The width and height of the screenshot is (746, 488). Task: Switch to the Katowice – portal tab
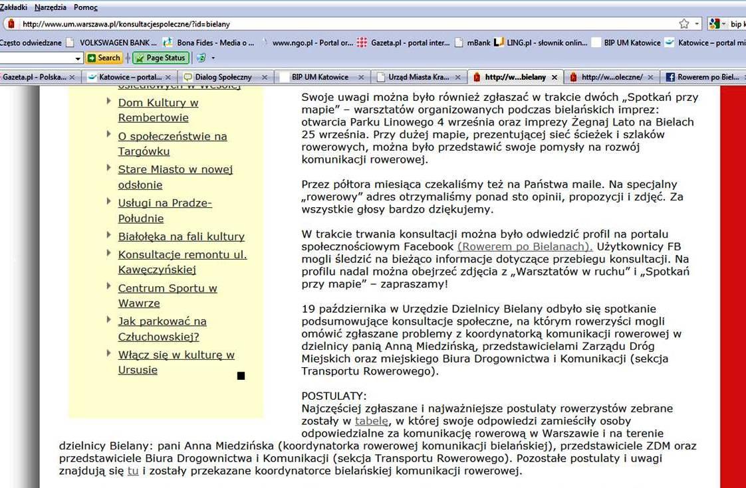pyautogui.click(x=130, y=77)
